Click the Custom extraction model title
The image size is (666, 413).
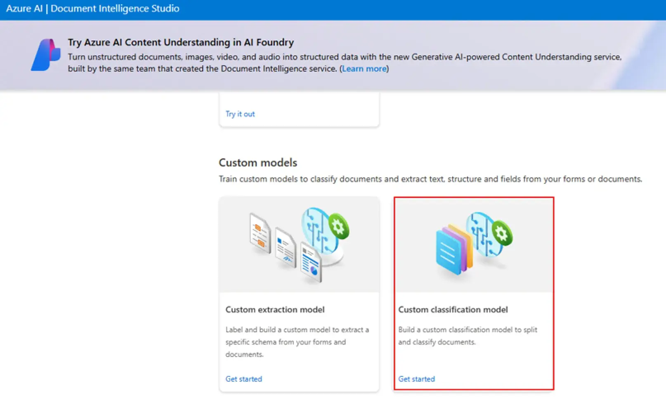pos(275,310)
